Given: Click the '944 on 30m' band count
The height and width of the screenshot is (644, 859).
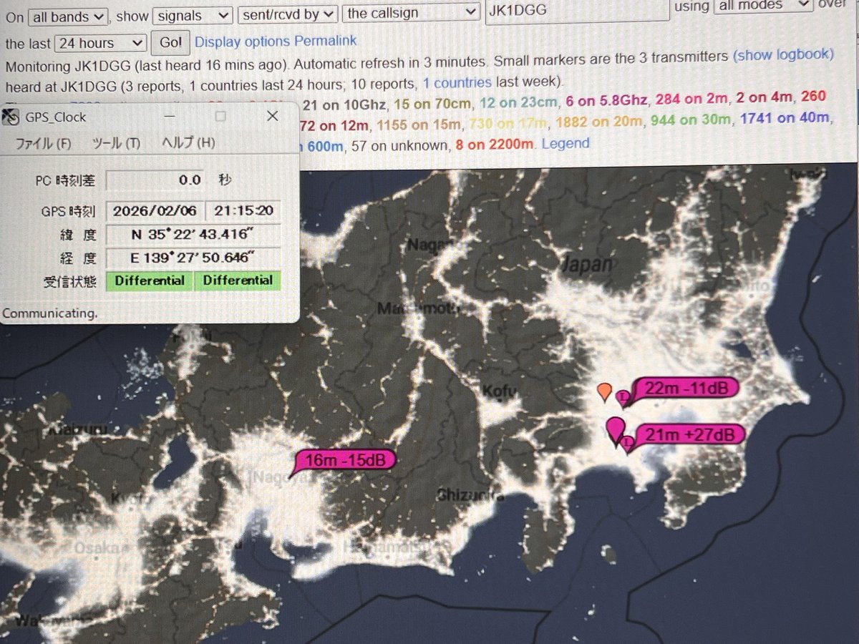Looking at the screenshot, I should (x=690, y=120).
